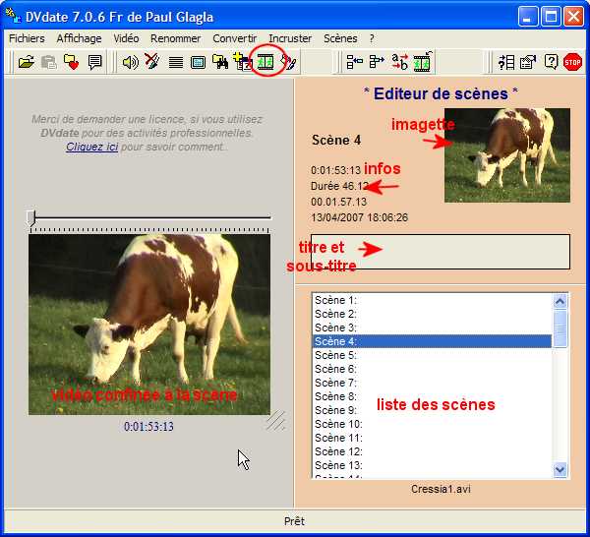Image resolution: width=590 pixels, height=537 pixels.
Task: Click the scene list scroll down arrow
Action: pos(560,470)
